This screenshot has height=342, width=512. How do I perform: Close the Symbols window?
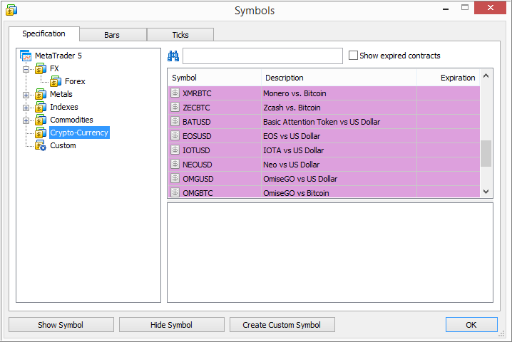[x=490, y=8]
